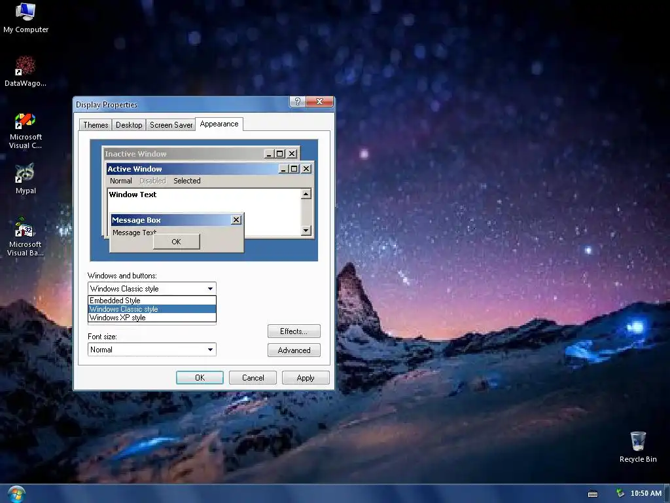Viewport: 670px width, 503px height.
Task: Confirm with the OK button at dialog bottom
Action: click(200, 378)
